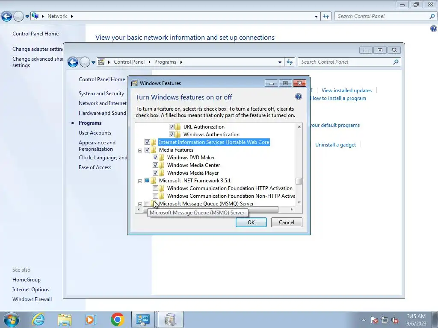This screenshot has height=328, width=438.
Task: Click the refresh button in the Programs address bar
Action: pyautogui.click(x=290, y=62)
